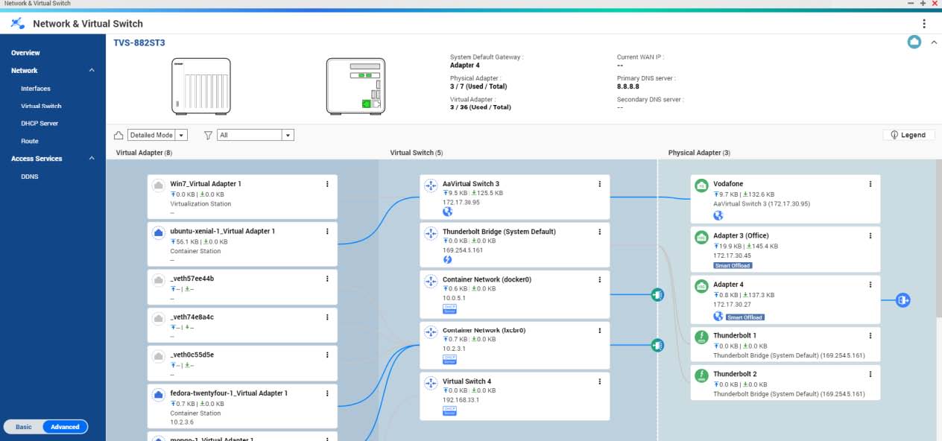The image size is (942, 441).
Task: Click the green Adapter 4 icon
Action: point(701,286)
